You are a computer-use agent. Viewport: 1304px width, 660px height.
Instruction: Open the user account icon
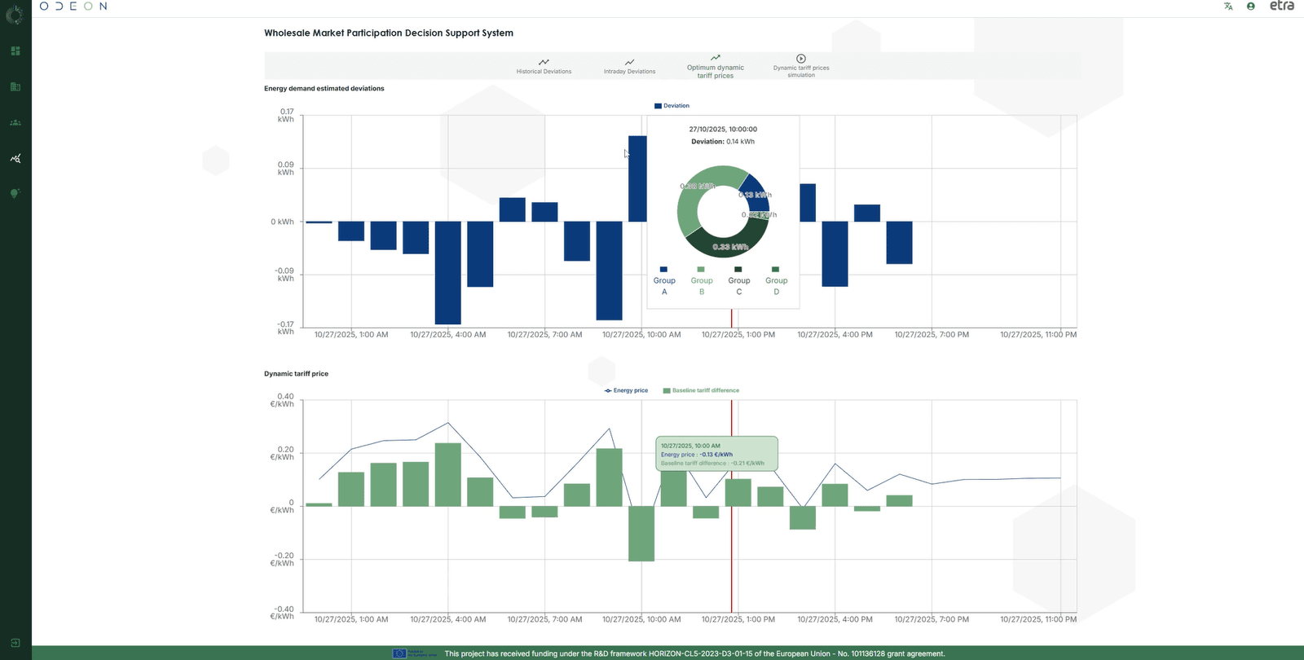tap(1251, 7)
